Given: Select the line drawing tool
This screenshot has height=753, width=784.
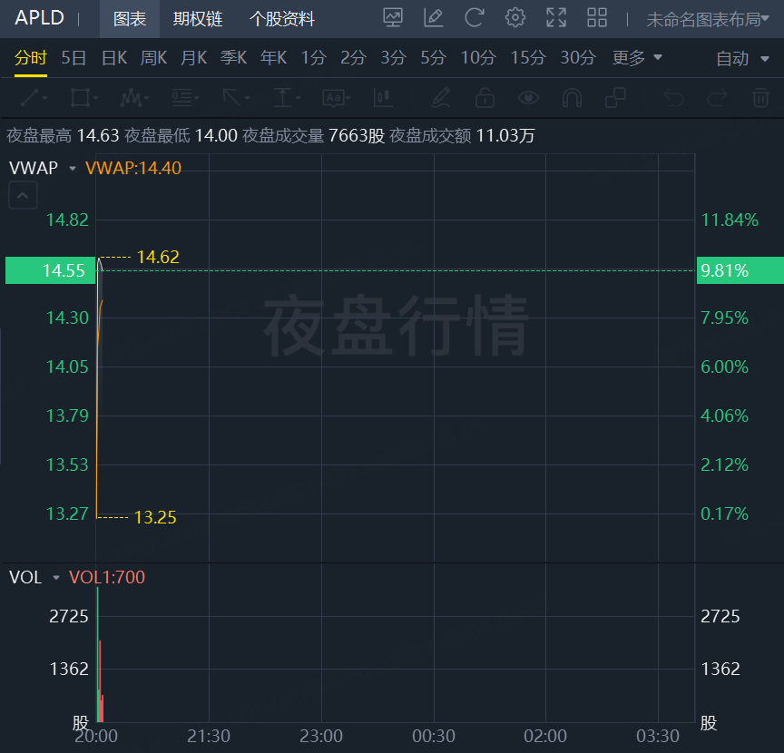Looking at the screenshot, I should [33, 98].
